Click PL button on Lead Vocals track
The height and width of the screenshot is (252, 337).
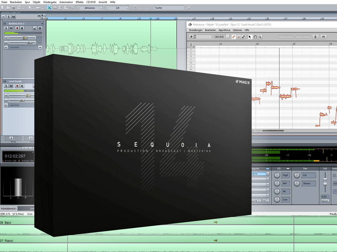(x=6, y=105)
